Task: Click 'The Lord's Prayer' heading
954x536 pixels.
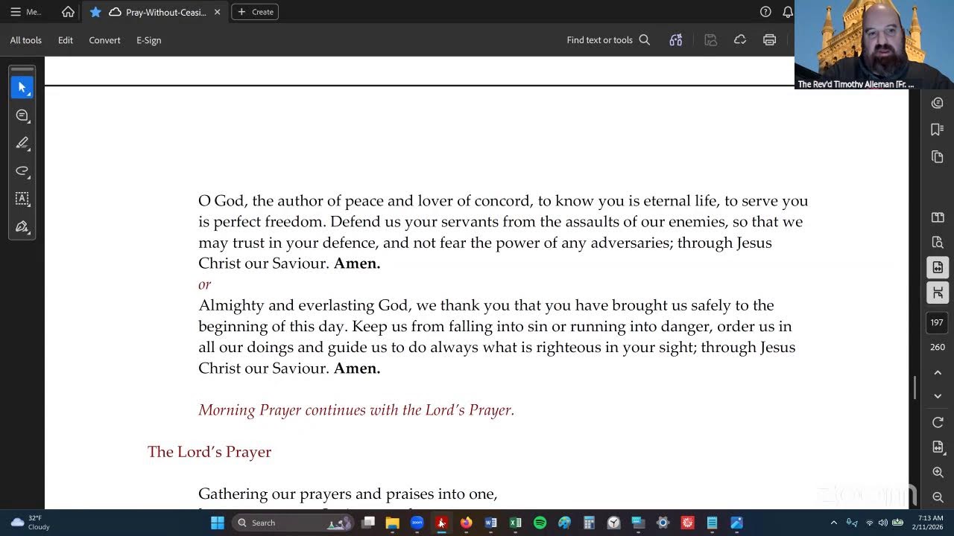Action: pos(209,452)
